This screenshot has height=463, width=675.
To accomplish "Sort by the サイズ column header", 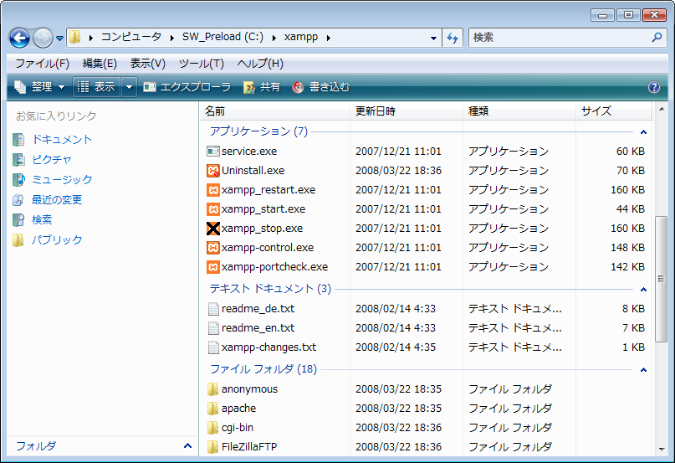I will [x=614, y=111].
